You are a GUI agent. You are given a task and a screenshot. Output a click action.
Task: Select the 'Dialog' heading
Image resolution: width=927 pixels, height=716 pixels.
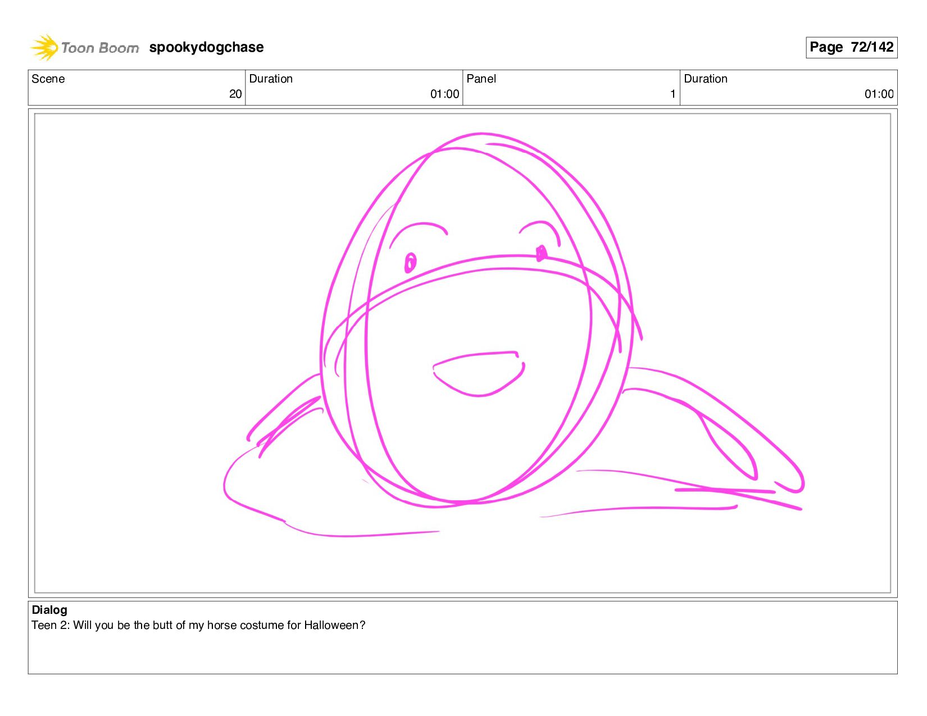pyautogui.click(x=49, y=610)
